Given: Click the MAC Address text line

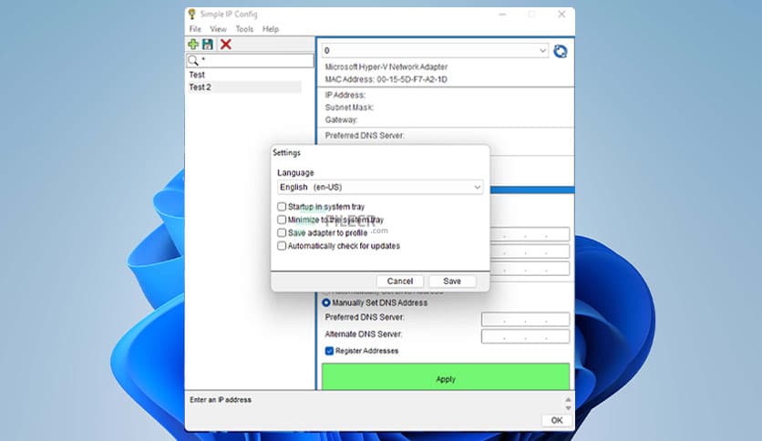Looking at the screenshot, I should pos(386,79).
